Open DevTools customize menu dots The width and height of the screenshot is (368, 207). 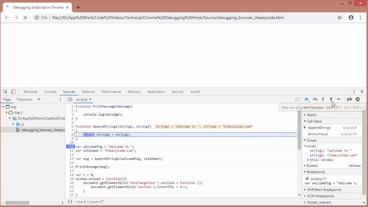(354, 91)
